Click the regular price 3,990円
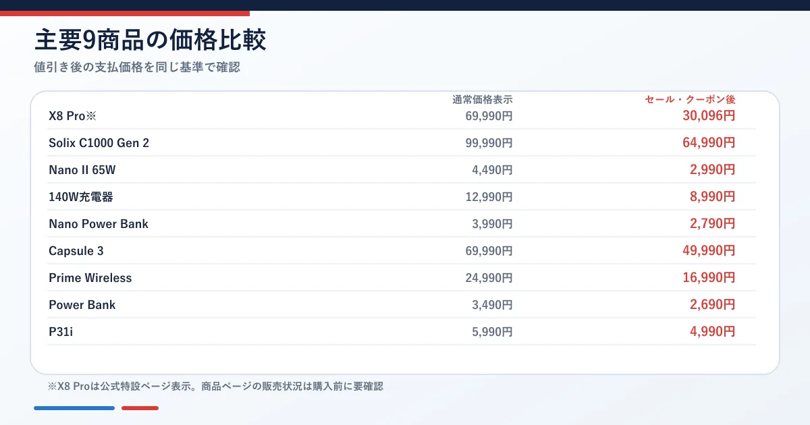 click(x=492, y=224)
